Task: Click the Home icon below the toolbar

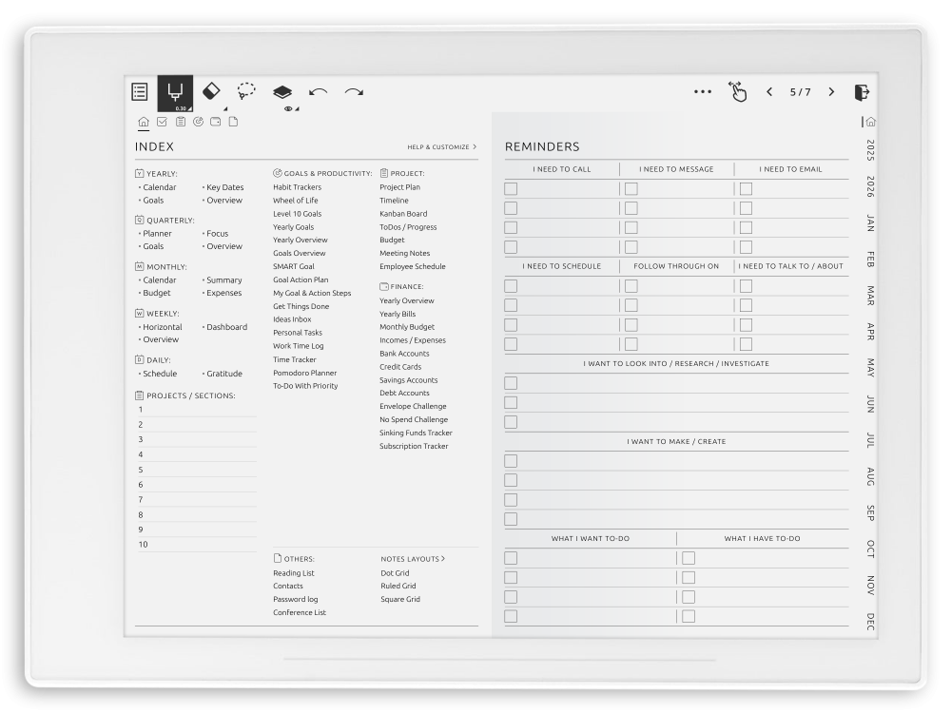Action: [x=143, y=122]
